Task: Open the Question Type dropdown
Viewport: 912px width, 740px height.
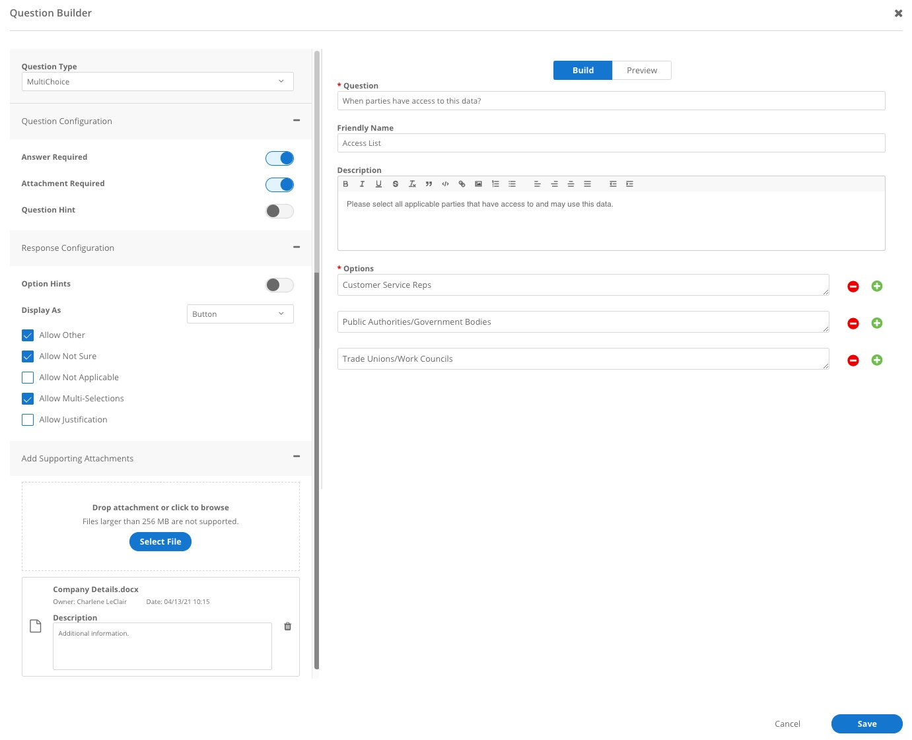Action: (x=157, y=81)
